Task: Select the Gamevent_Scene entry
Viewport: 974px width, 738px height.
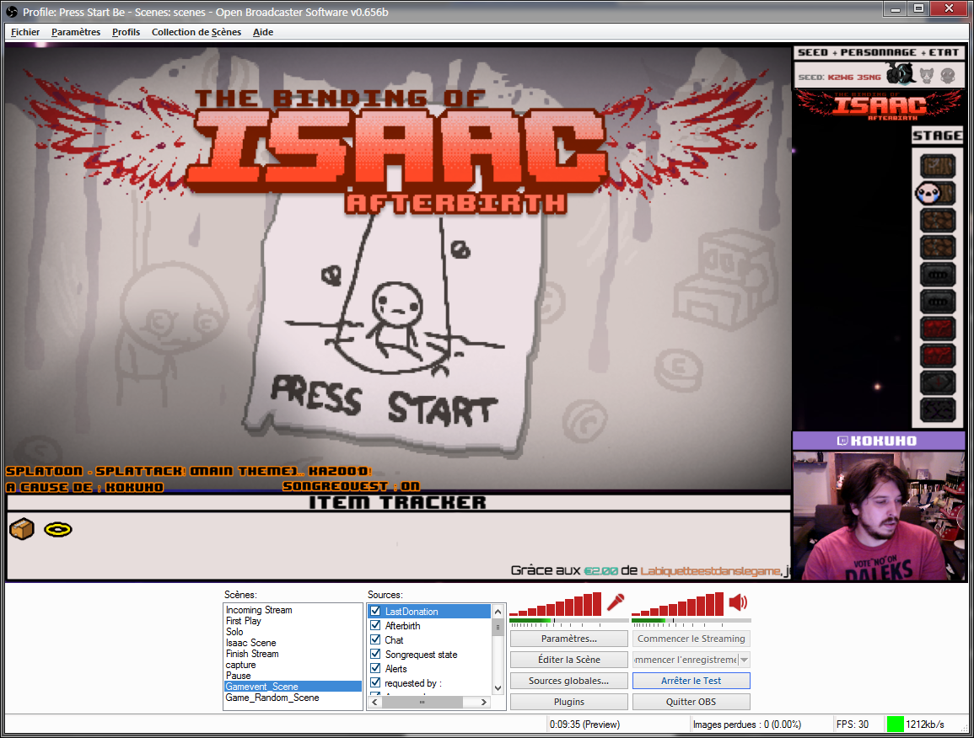Action: tap(293, 687)
